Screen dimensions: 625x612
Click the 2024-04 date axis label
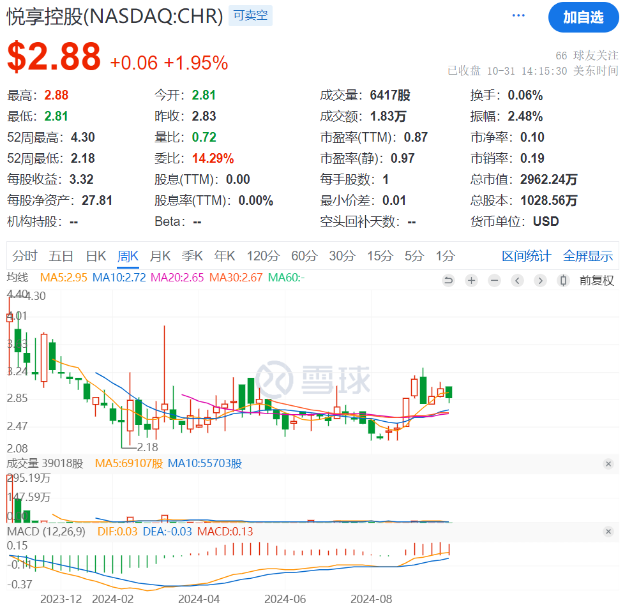[x=199, y=599]
